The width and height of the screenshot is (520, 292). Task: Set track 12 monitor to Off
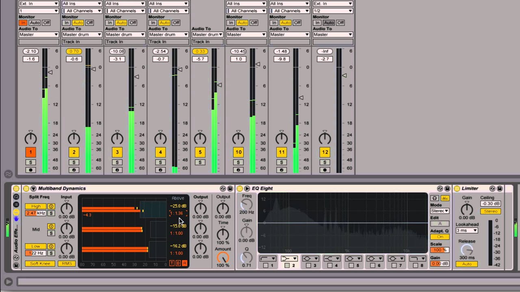pos(340,23)
